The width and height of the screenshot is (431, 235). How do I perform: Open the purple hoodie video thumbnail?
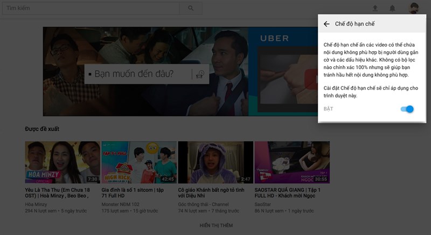coord(215,162)
